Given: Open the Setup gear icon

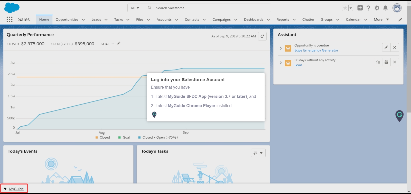Looking at the screenshot, I should (x=377, y=8).
